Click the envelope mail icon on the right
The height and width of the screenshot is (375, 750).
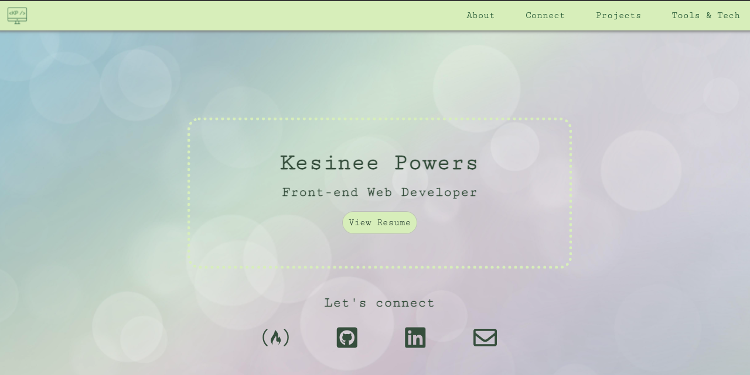(485, 337)
